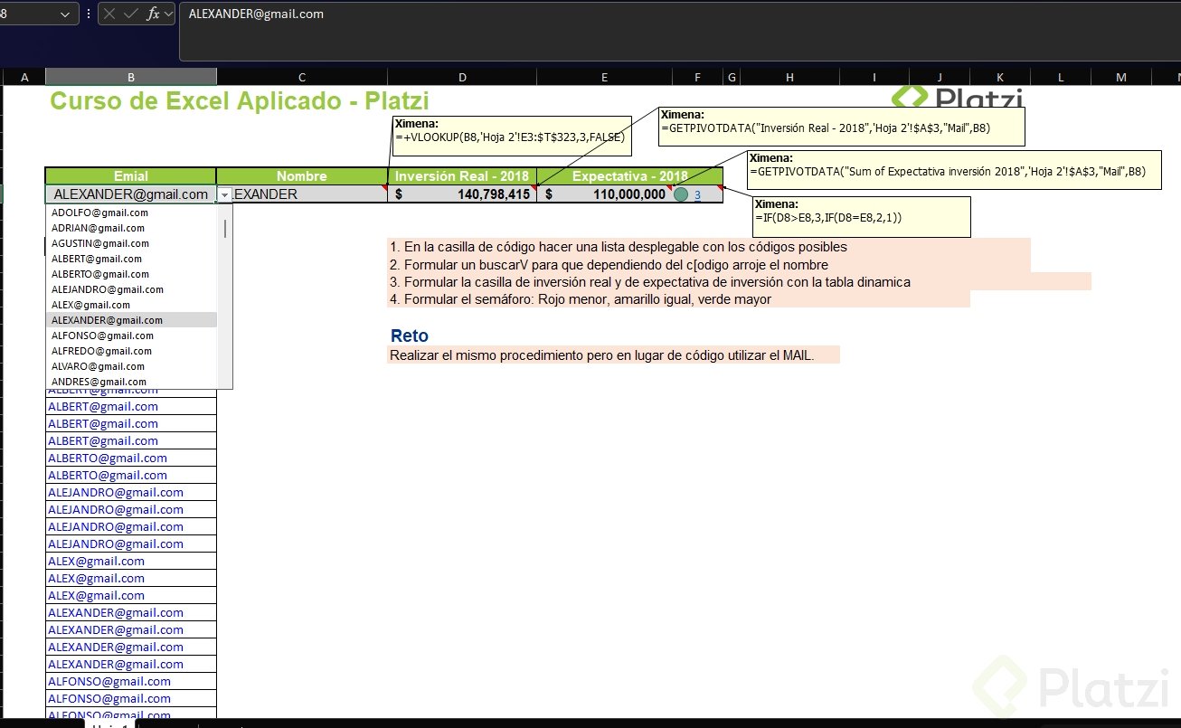The width and height of the screenshot is (1181, 728).
Task: Click instruction 3 about the tabla dinamica
Action: pos(650,282)
